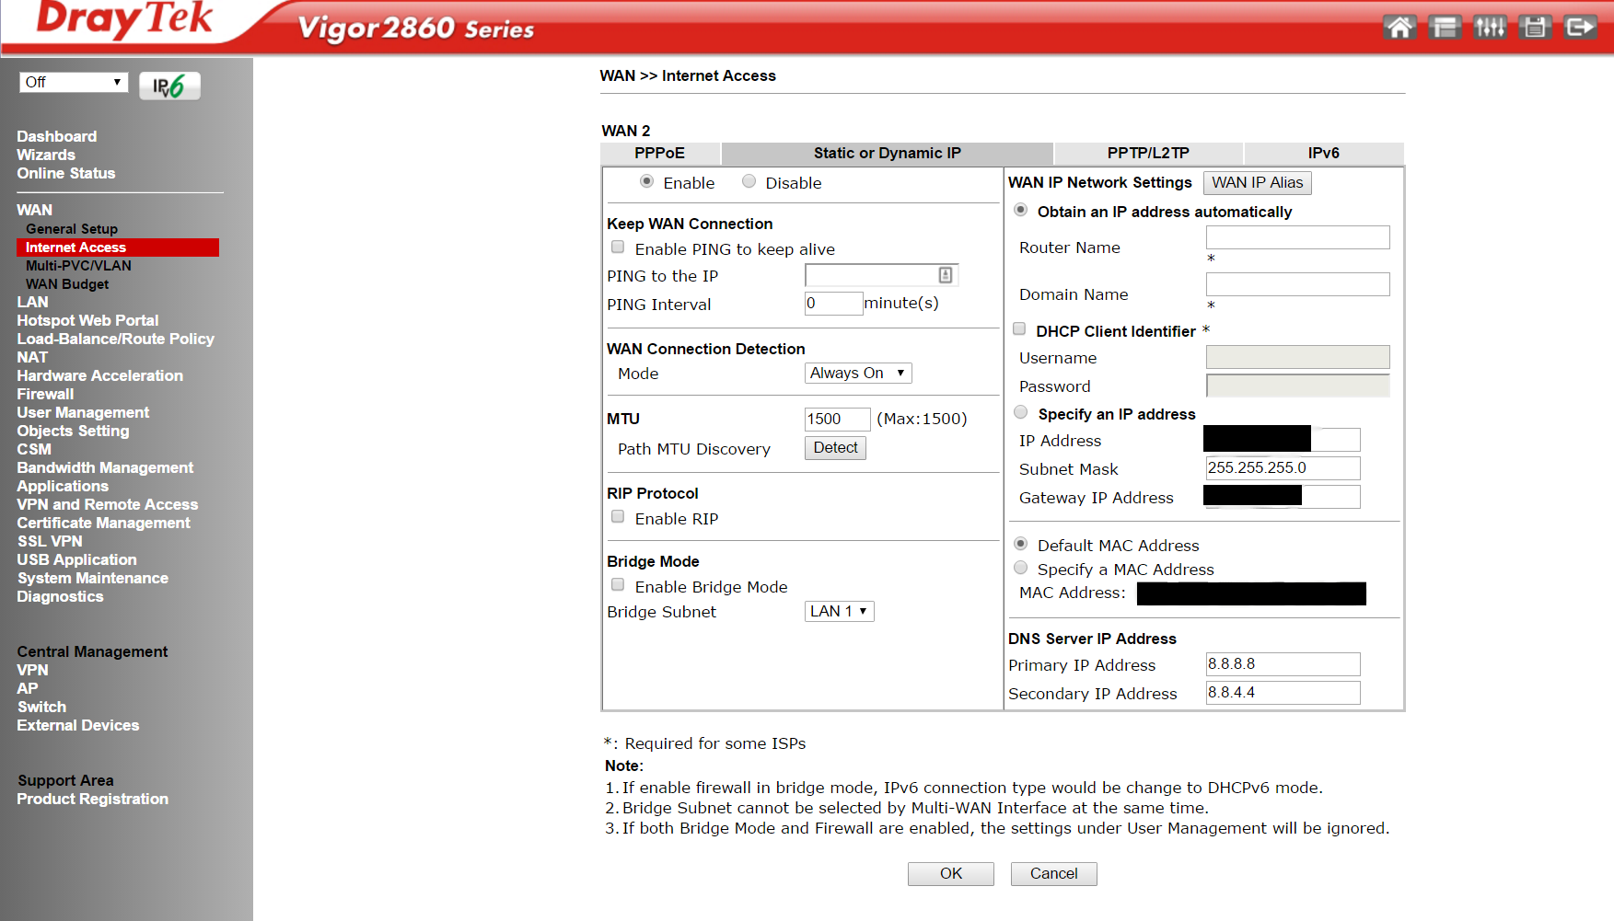Open the Mode Always On dropdown
The width and height of the screenshot is (1614, 921).
click(x=858, y=373)
